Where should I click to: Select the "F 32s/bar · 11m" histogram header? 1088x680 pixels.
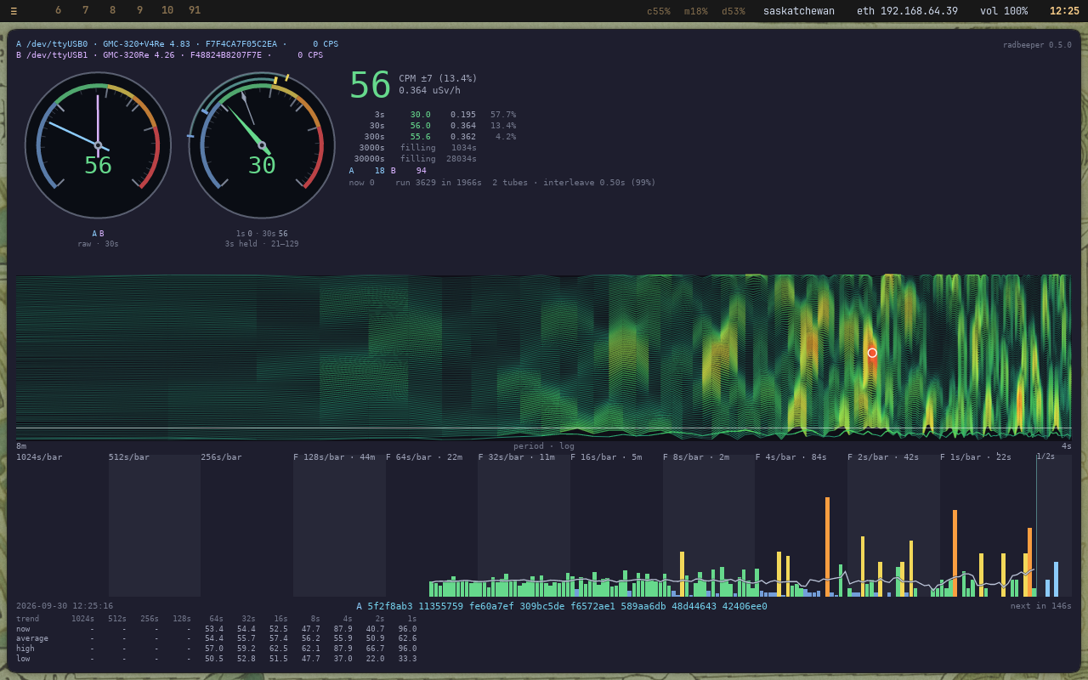517,457
